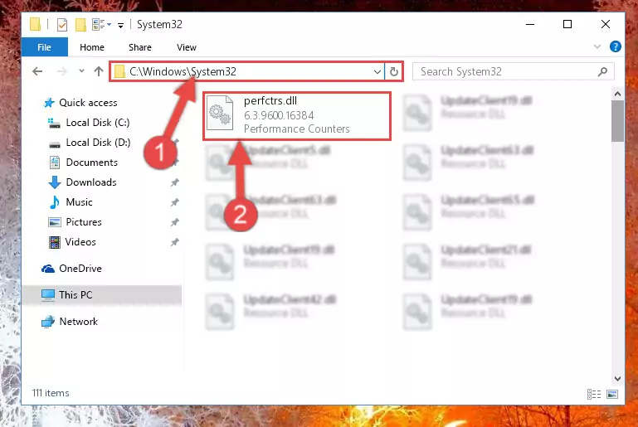Open the address bar history dropdown
This screenshot has width=638, height=427.
click(377, 72)
